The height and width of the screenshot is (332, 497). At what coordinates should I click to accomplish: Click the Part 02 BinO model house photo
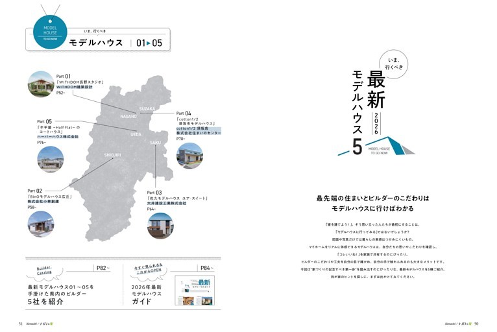point(41,224)
